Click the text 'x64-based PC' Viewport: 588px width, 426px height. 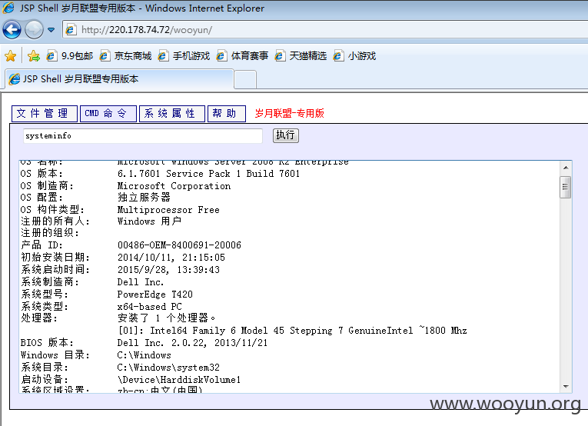tap(150, 307)
